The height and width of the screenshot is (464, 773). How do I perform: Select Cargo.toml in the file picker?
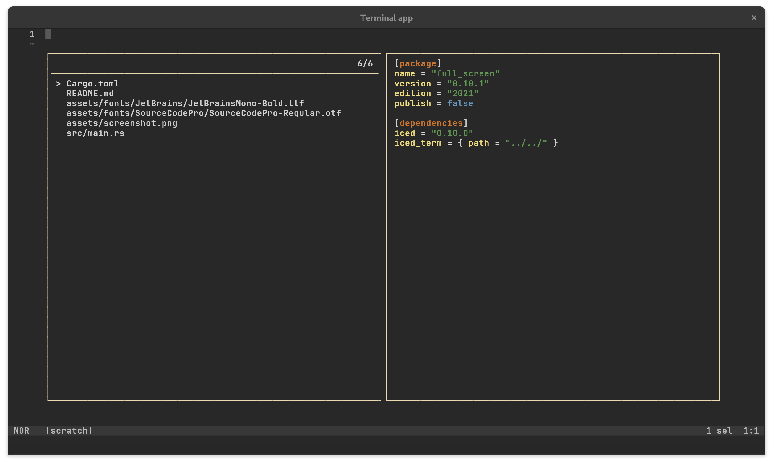pyautogui.click(x=92, y=84)
